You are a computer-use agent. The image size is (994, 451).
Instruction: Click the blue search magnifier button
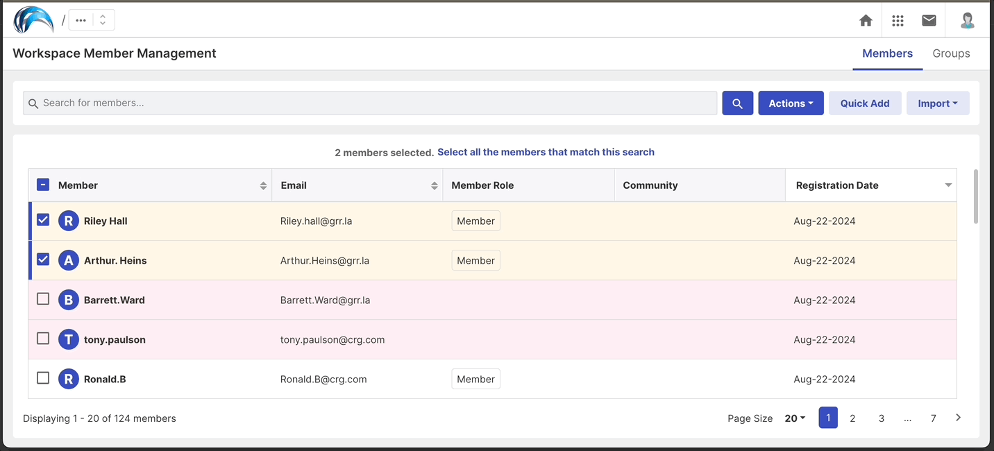[737, 103]
